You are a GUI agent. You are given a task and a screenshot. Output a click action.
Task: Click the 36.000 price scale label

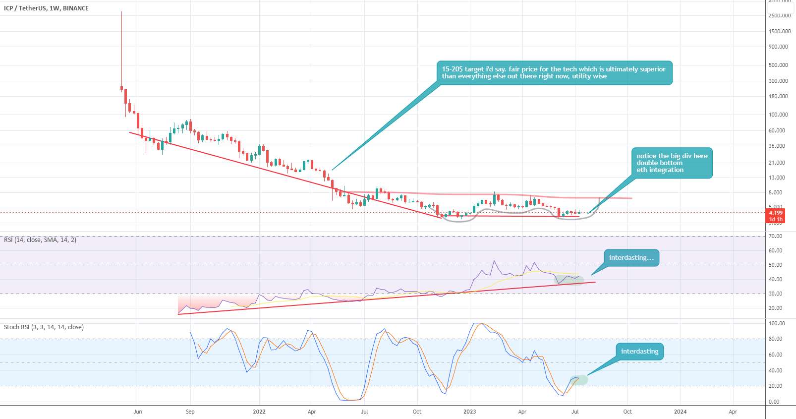click(777, 146)
